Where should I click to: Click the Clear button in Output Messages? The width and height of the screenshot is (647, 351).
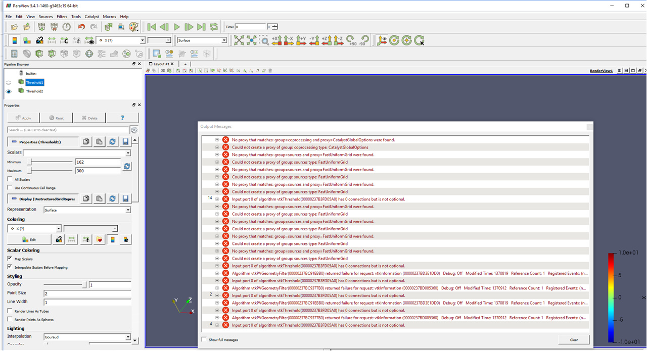(x=574, y=340)
